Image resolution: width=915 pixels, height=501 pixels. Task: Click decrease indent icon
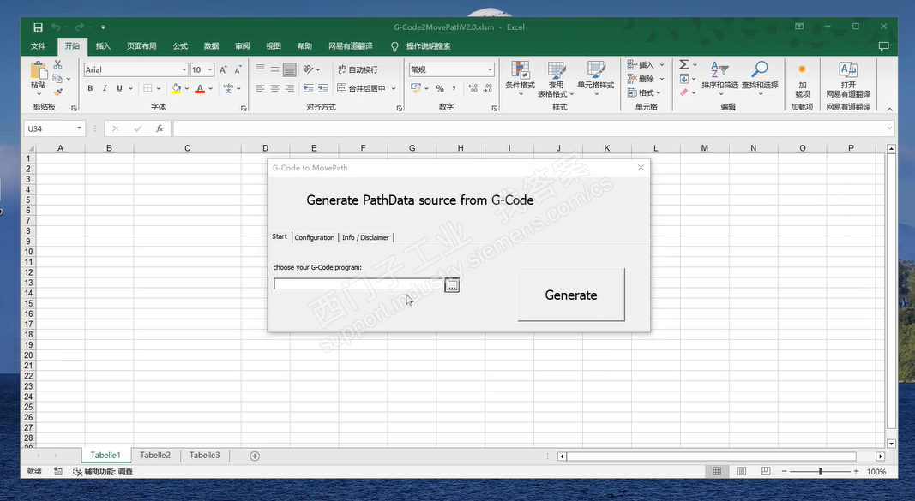(308, 88)
